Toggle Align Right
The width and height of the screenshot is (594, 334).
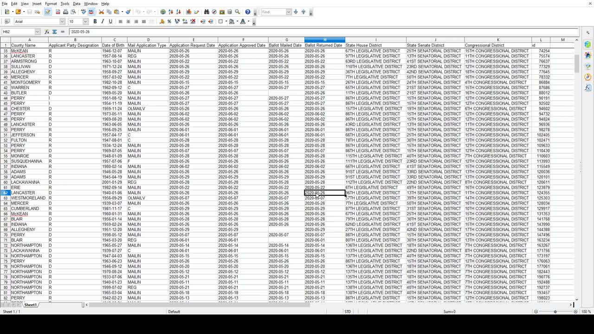[136, 21]
